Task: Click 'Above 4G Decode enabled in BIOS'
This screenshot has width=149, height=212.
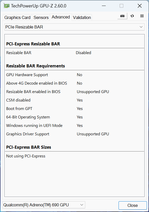Action: click(x=37, y=83)
